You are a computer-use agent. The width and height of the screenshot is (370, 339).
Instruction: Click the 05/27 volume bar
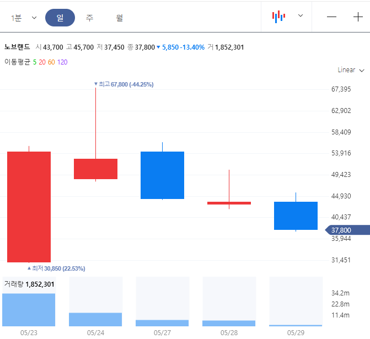(x=162, y=323)
